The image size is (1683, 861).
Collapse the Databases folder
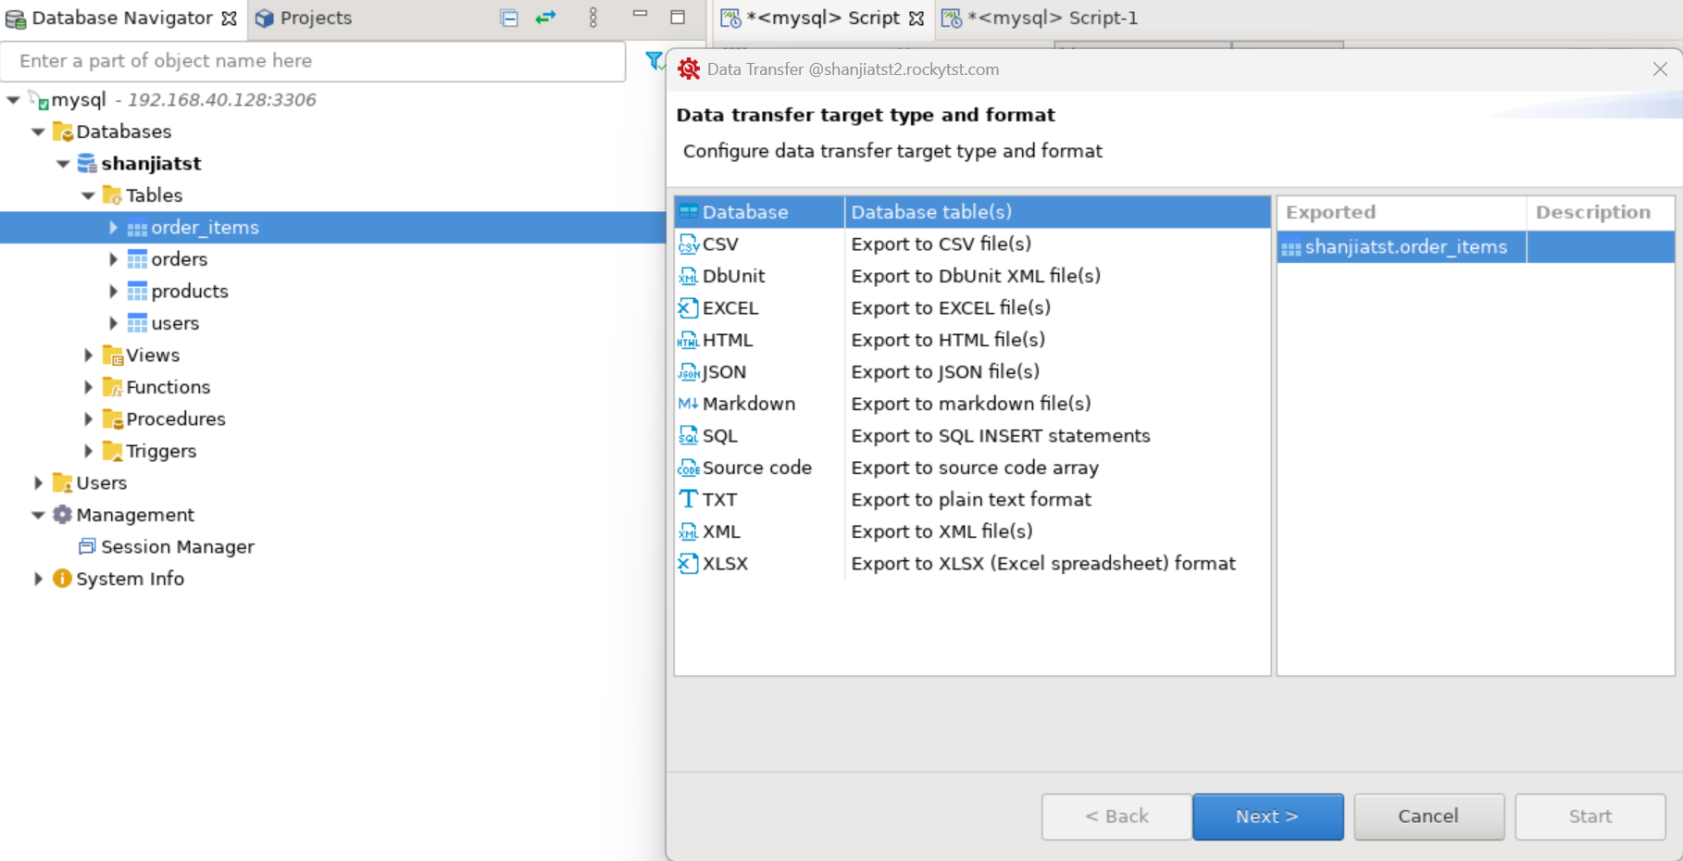[x=38, y=131]
